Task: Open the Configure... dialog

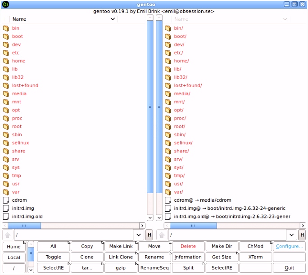Action: (290, 246)
